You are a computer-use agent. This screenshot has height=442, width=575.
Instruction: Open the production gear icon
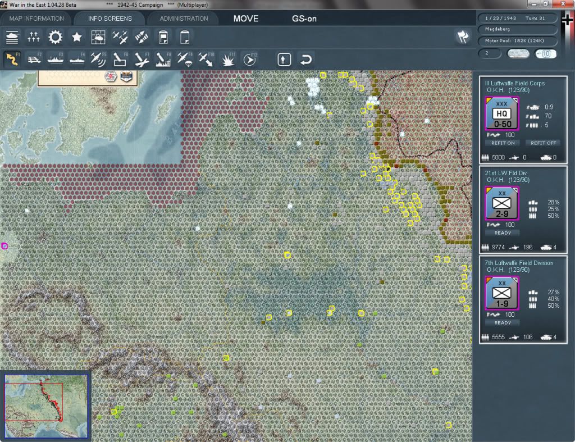point(56,37)
